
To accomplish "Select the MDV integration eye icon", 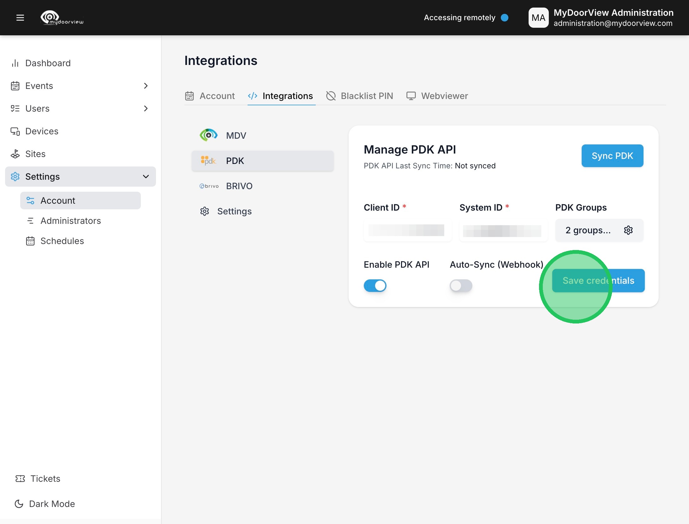I will [209, 135].
